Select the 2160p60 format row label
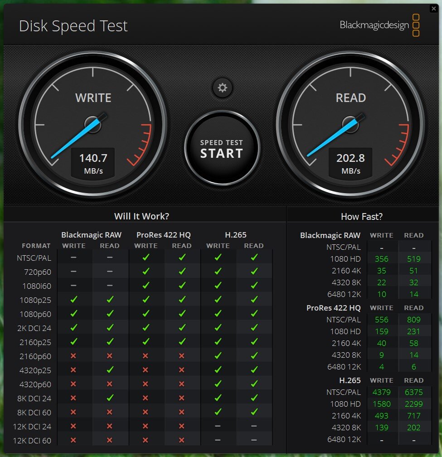 [x=35, y=356]
